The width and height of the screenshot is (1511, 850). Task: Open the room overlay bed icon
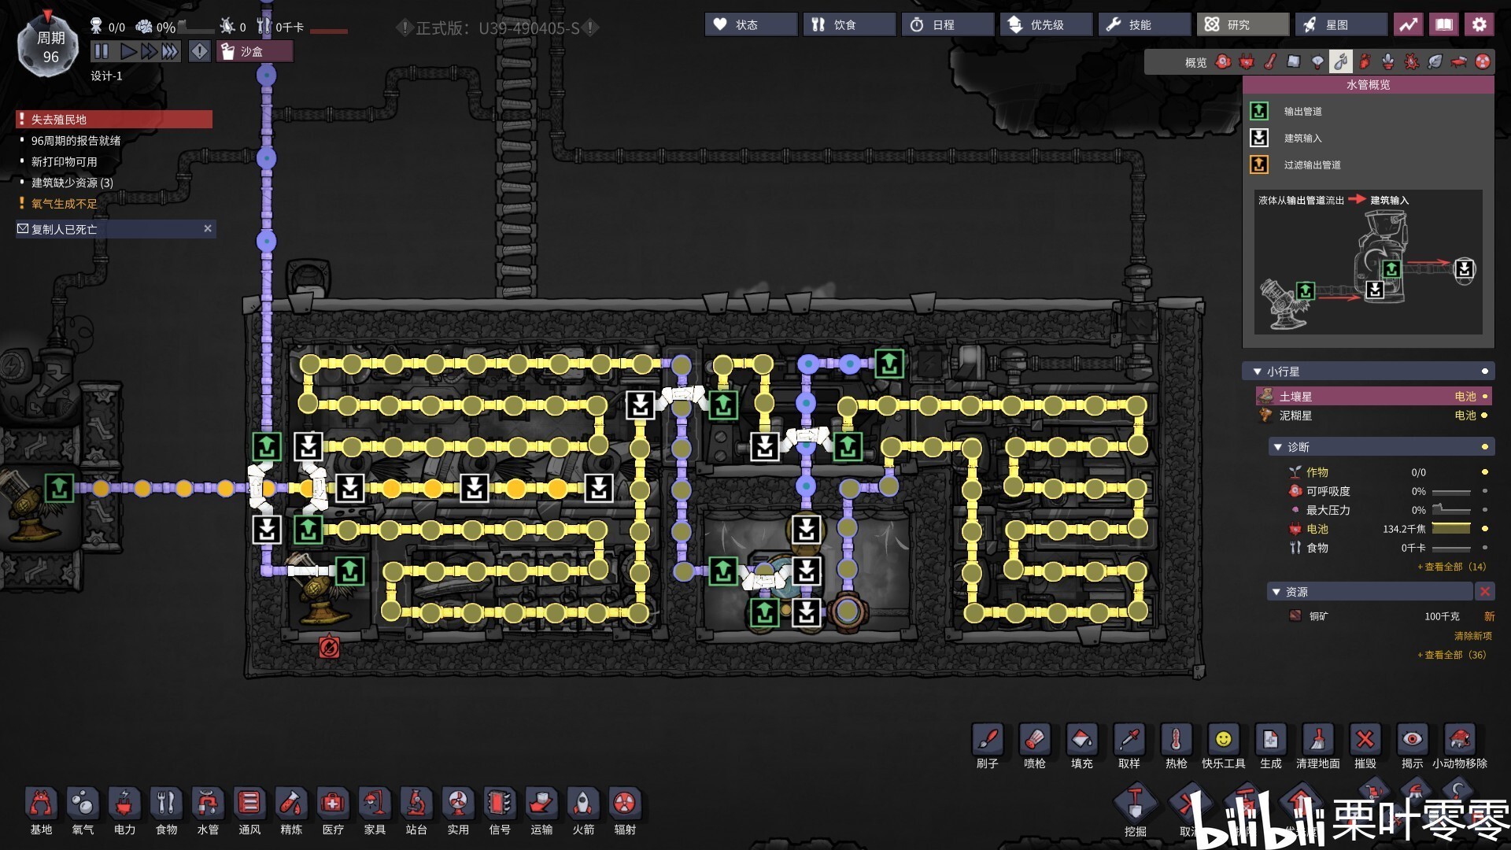click(x=1459, y=61)
